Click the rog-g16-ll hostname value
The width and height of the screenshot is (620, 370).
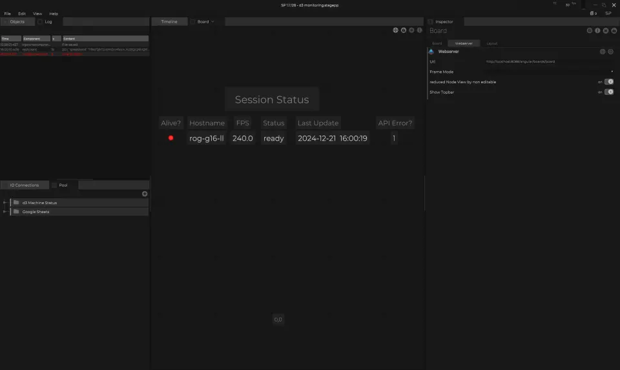[207, 138]
